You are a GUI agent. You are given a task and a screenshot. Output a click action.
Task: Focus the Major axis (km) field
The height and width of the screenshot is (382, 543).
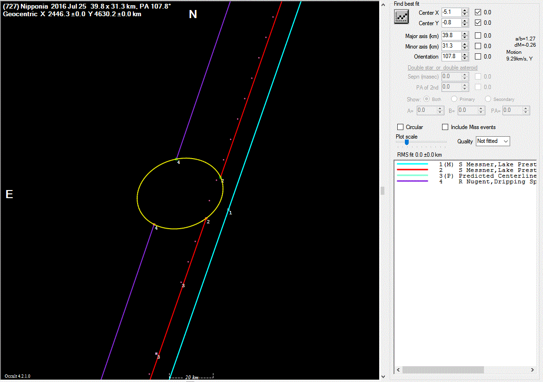coord(451,36)
